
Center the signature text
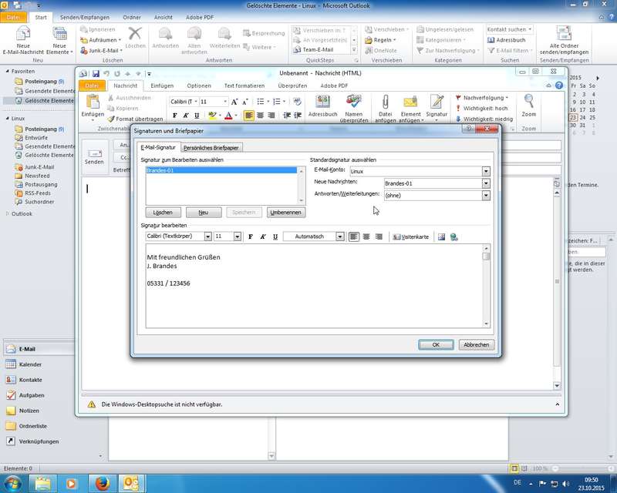point(366,236)
